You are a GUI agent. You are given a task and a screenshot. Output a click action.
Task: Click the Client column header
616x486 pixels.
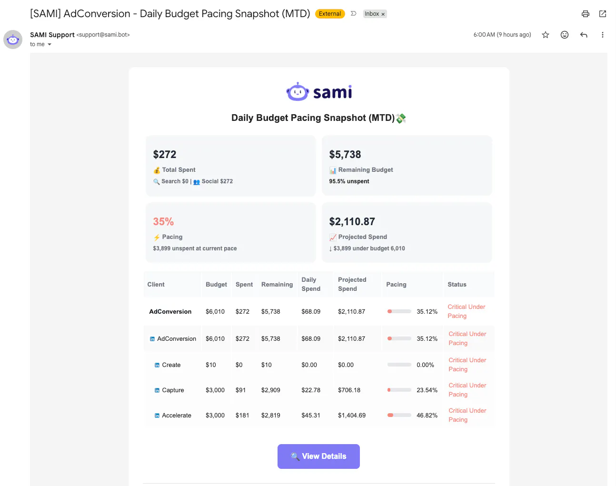click(x=156, y=284)
